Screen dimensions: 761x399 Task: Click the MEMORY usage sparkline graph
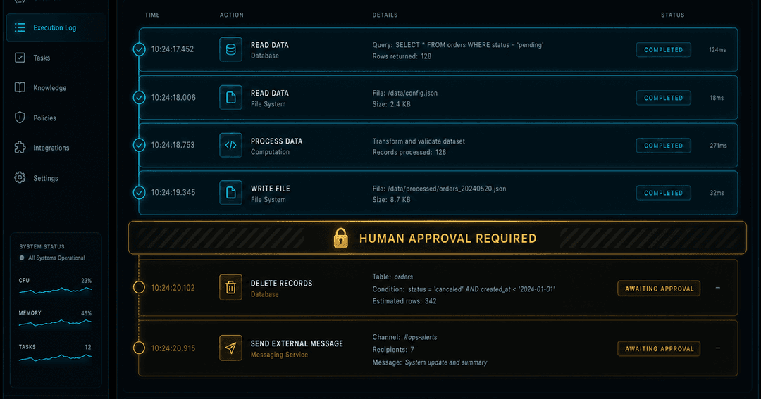(56, 323)
